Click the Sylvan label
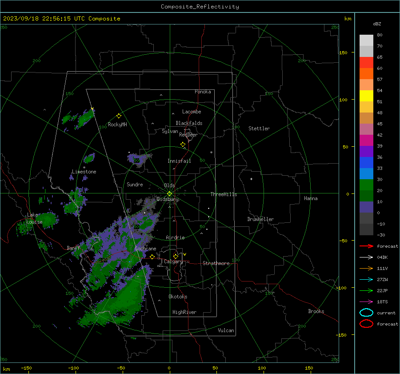This screenshot has height=374, width=400. point(170,131)
